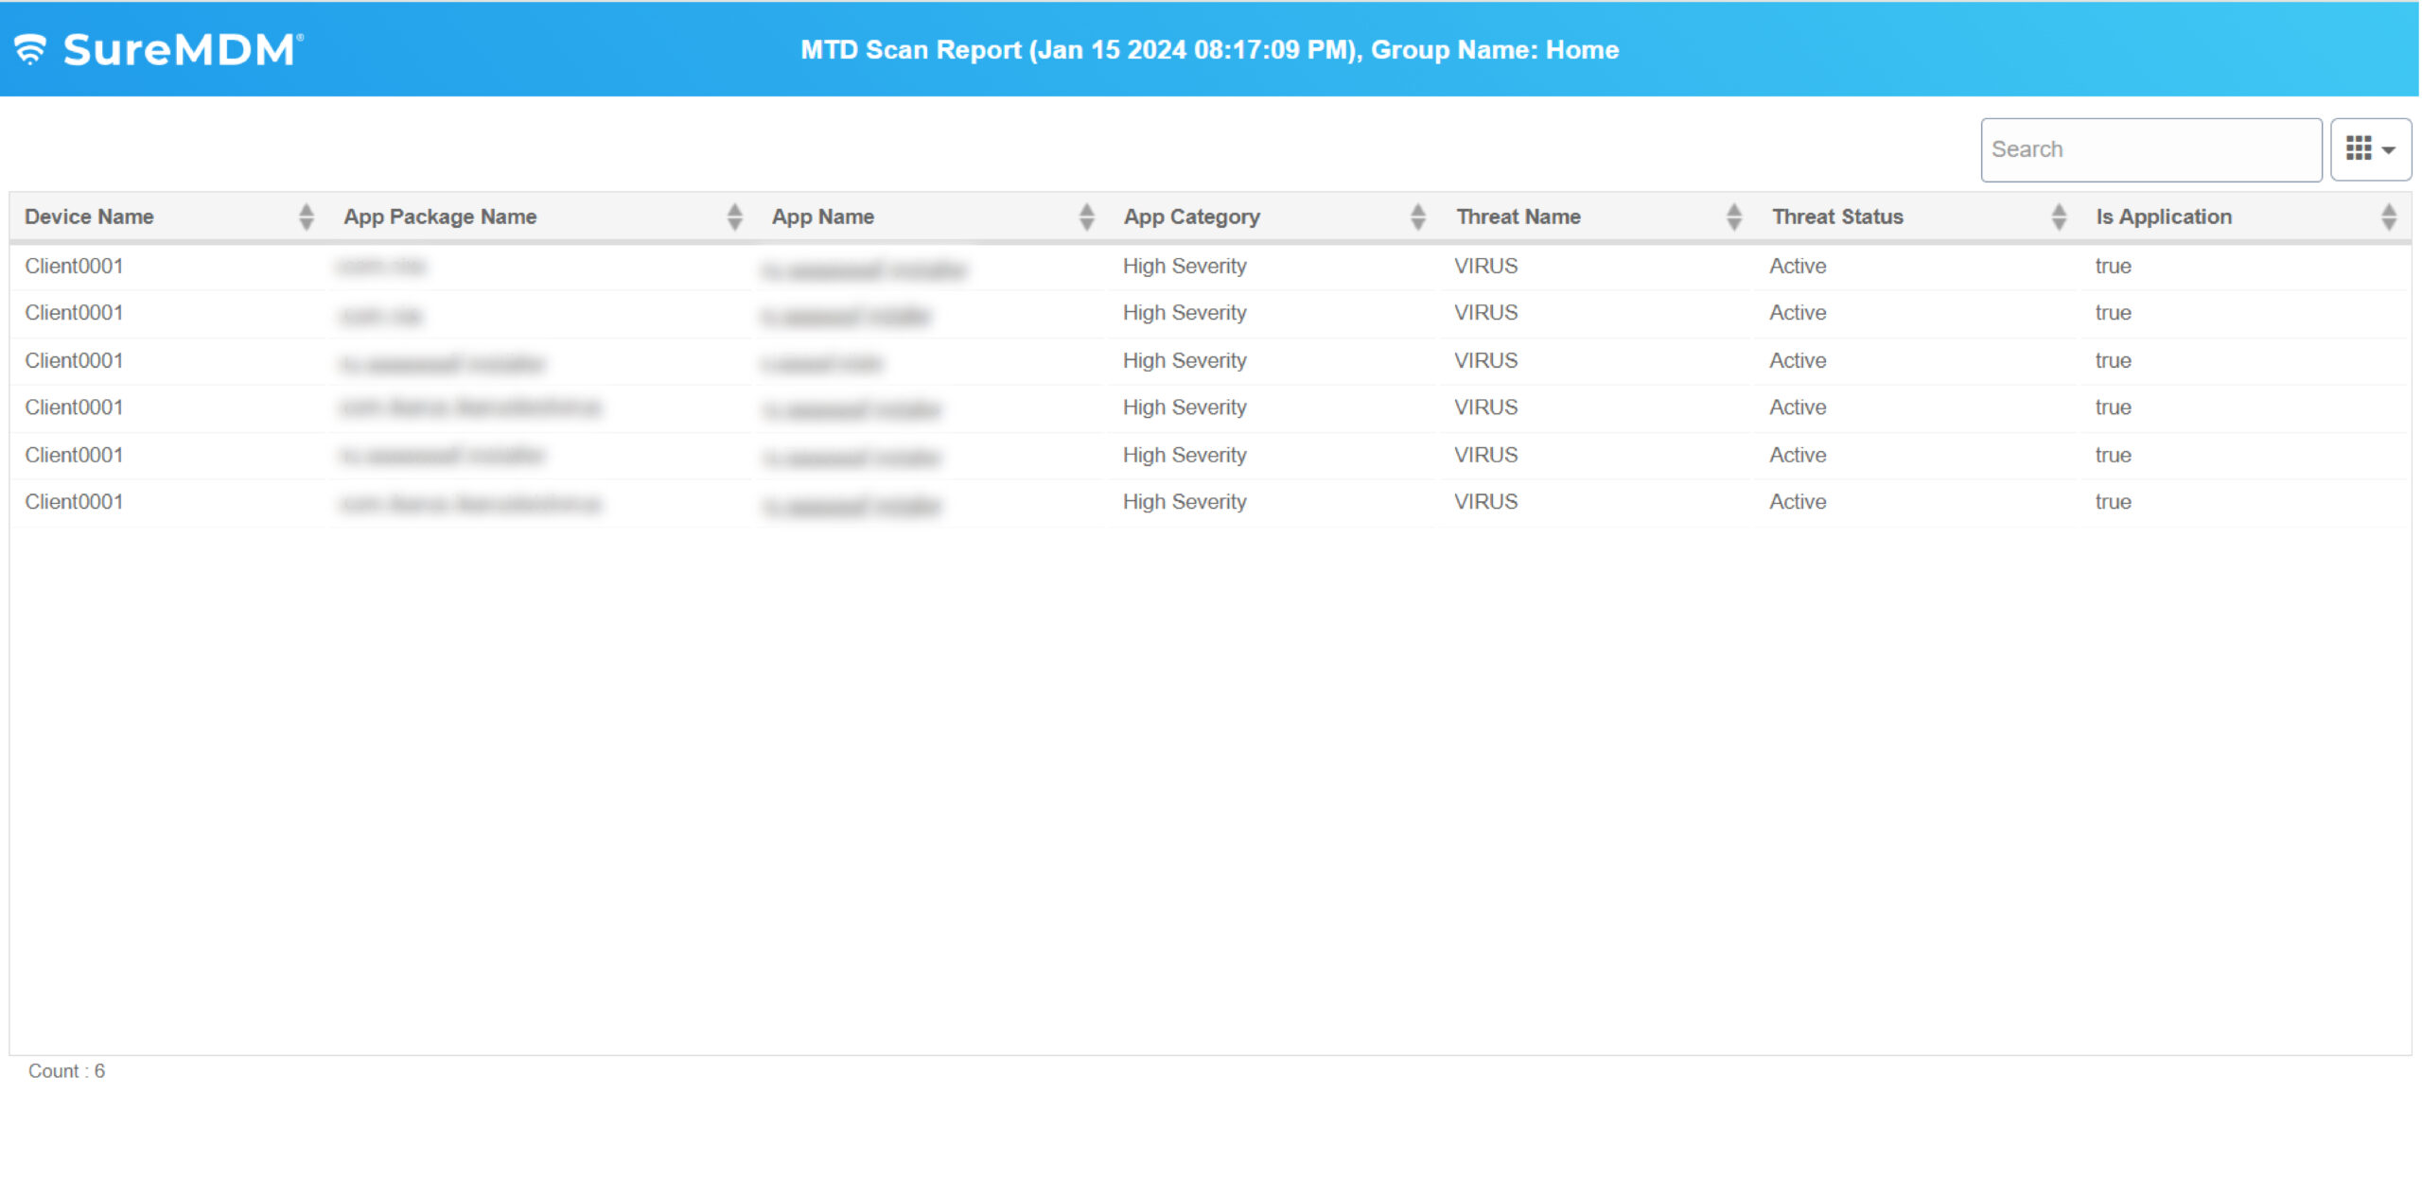Select the MTD Scan Report title text

[1210, 50]
